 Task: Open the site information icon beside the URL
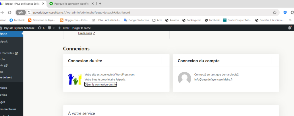pos(29,13)
